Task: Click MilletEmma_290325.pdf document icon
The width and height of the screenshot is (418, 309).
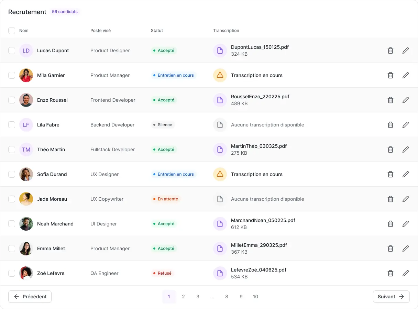Action: coord(220,249)
